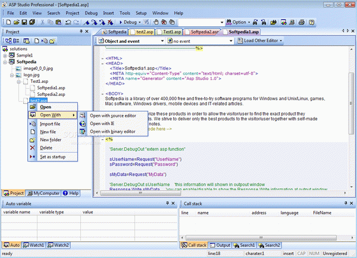Choose Open with binary editor from submenu

(x=113, y=132)
